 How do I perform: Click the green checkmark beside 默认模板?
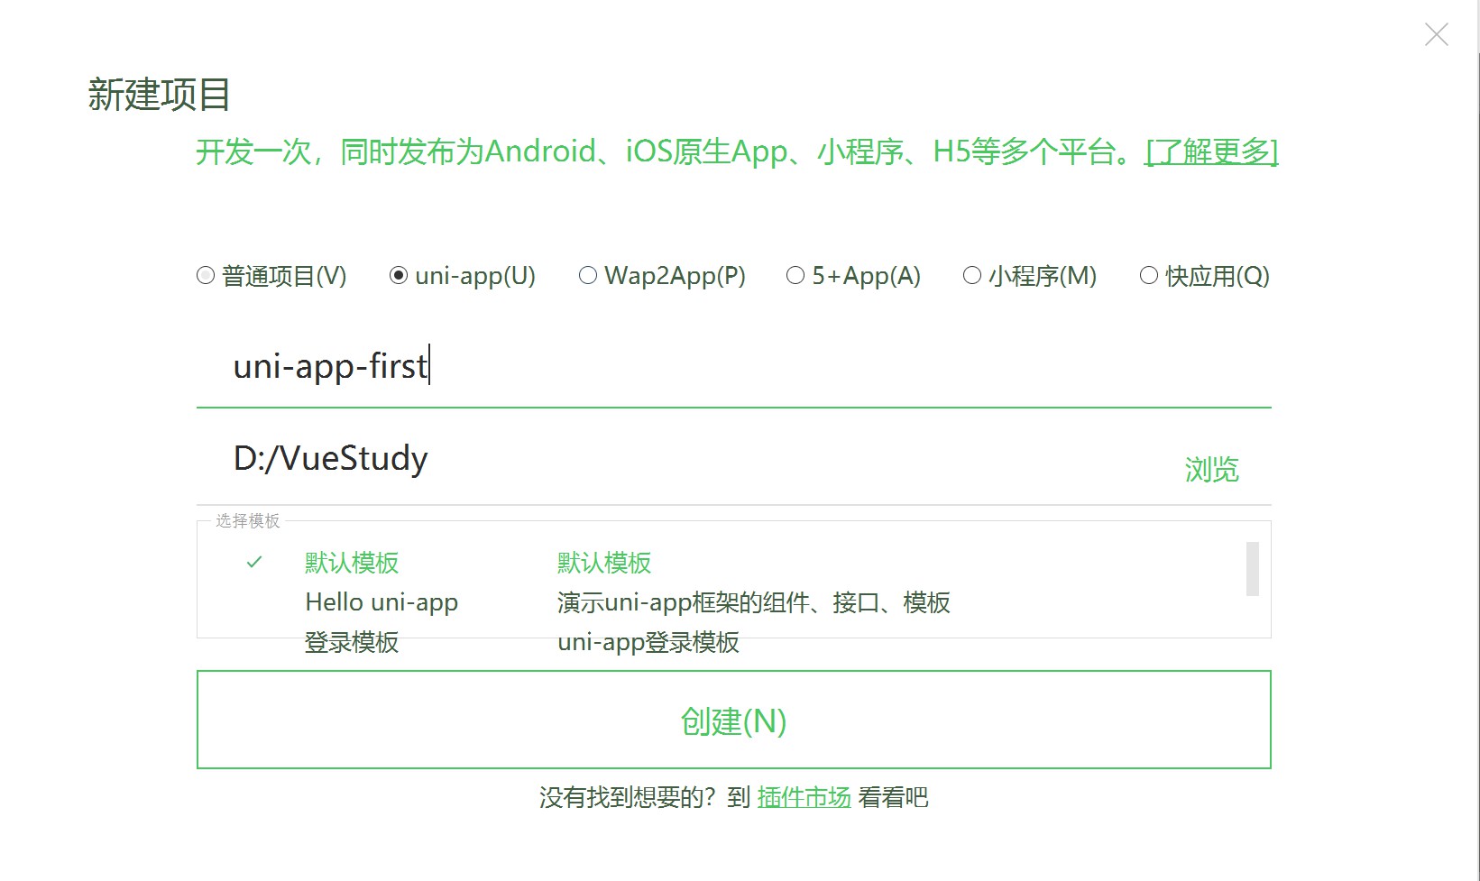tap(254, 563)
